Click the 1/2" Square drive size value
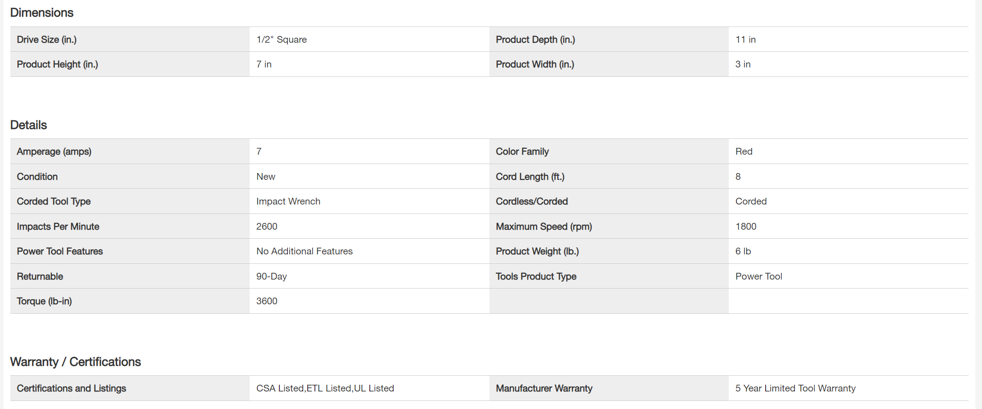 282,40
